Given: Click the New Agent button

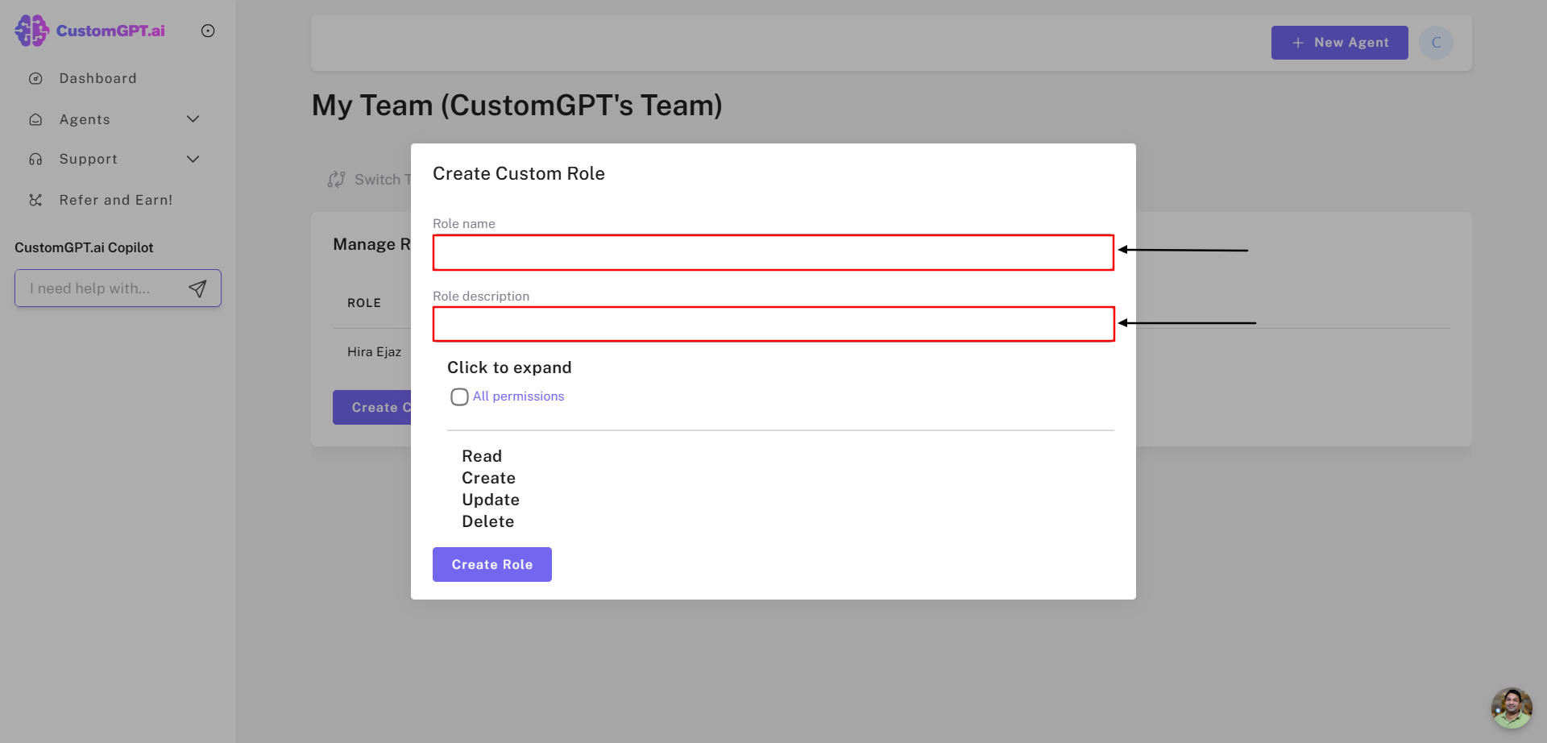Looking at the screenshot, I should 1339,43.
